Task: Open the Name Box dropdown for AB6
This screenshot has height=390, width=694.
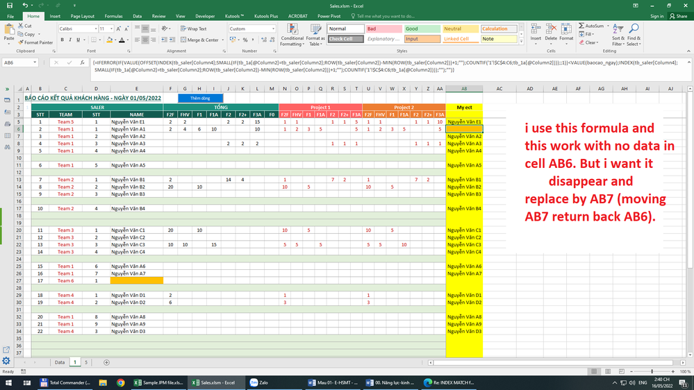Action: 34,62
